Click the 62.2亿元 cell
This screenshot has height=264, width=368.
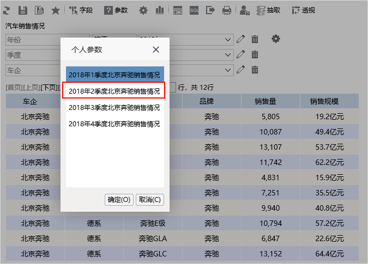pyautogui.click(x=329, y=162)
